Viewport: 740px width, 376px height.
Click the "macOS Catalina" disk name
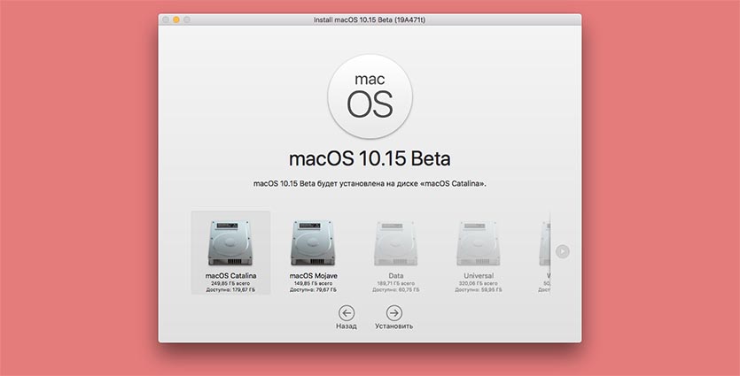click(x=230, y=275)
